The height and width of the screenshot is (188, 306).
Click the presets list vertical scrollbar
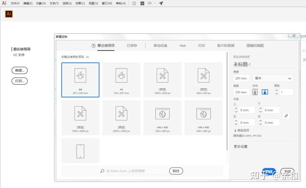click(x=227, y=101)
